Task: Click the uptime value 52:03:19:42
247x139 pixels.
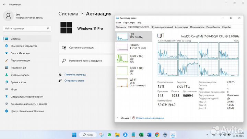Action: point(166,105)
